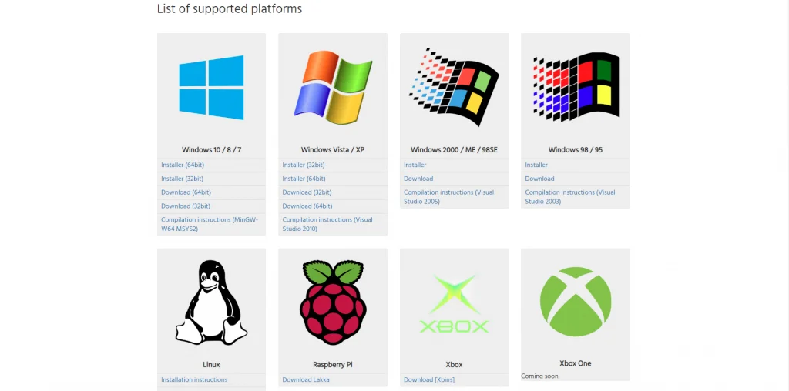This screenshot has width=789, height=391.
Task: Select the Windows 2000 / ME / 98SE logo
Action: [x=454, y=88]
